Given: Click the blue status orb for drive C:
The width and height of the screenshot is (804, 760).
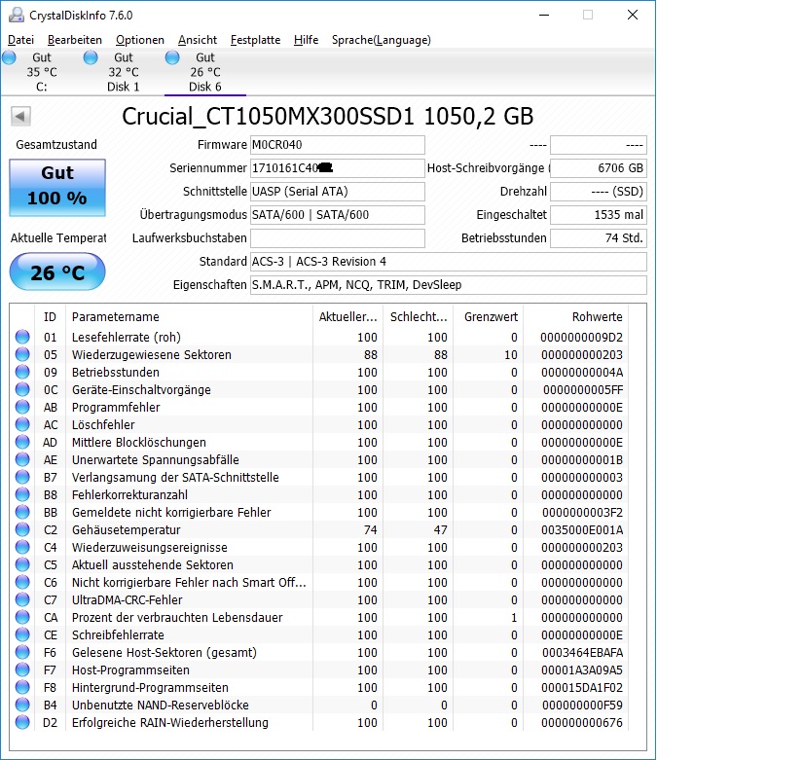Looking at the screenshot, I should click(x=9, y=57).
